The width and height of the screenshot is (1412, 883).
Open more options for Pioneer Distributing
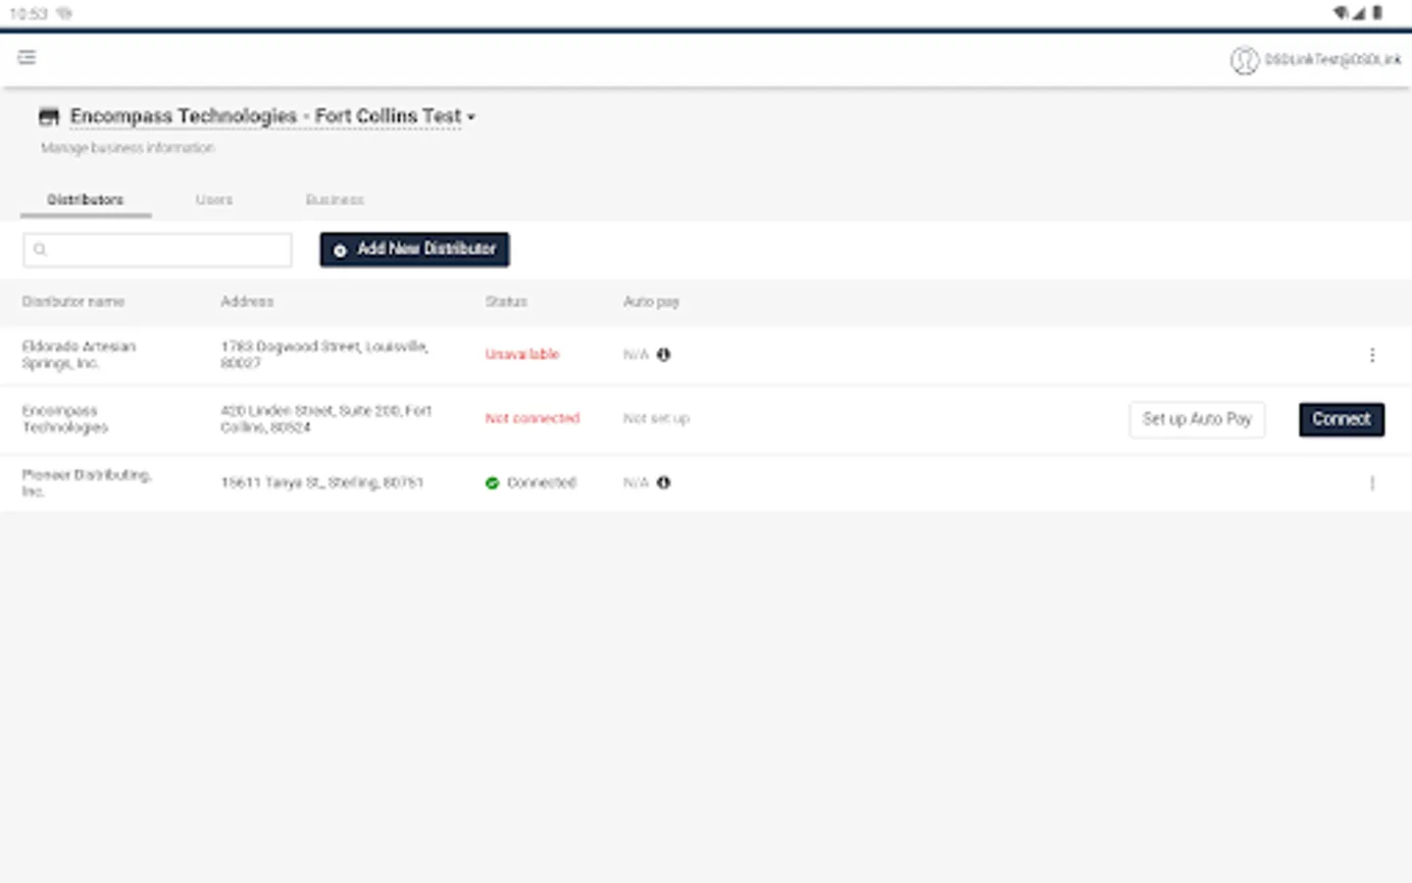click(1372, 483)
